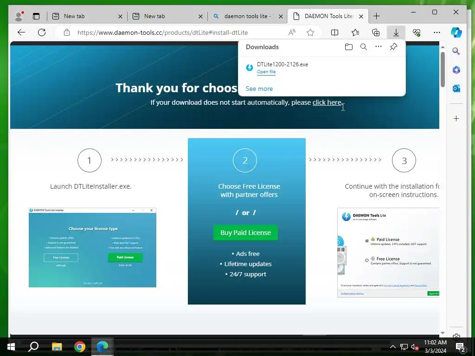Pin the Downloads panel

pos(393,47)
